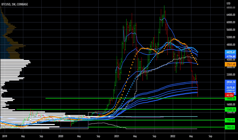Click the red 4d 12h countdown label
The height and width of the screenshot is (140, 238).
click(x=230, y=95)
